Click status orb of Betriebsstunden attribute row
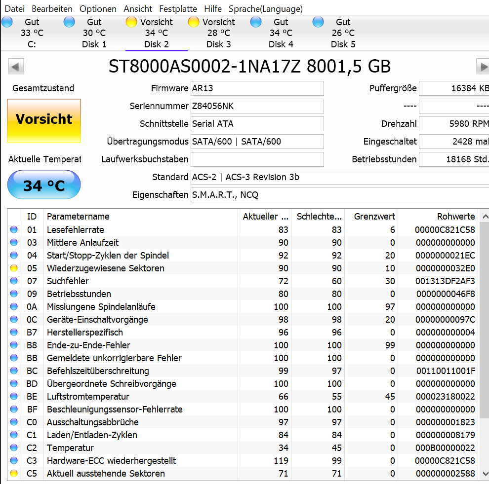This screenshot has width=489, height=484. 14,294
